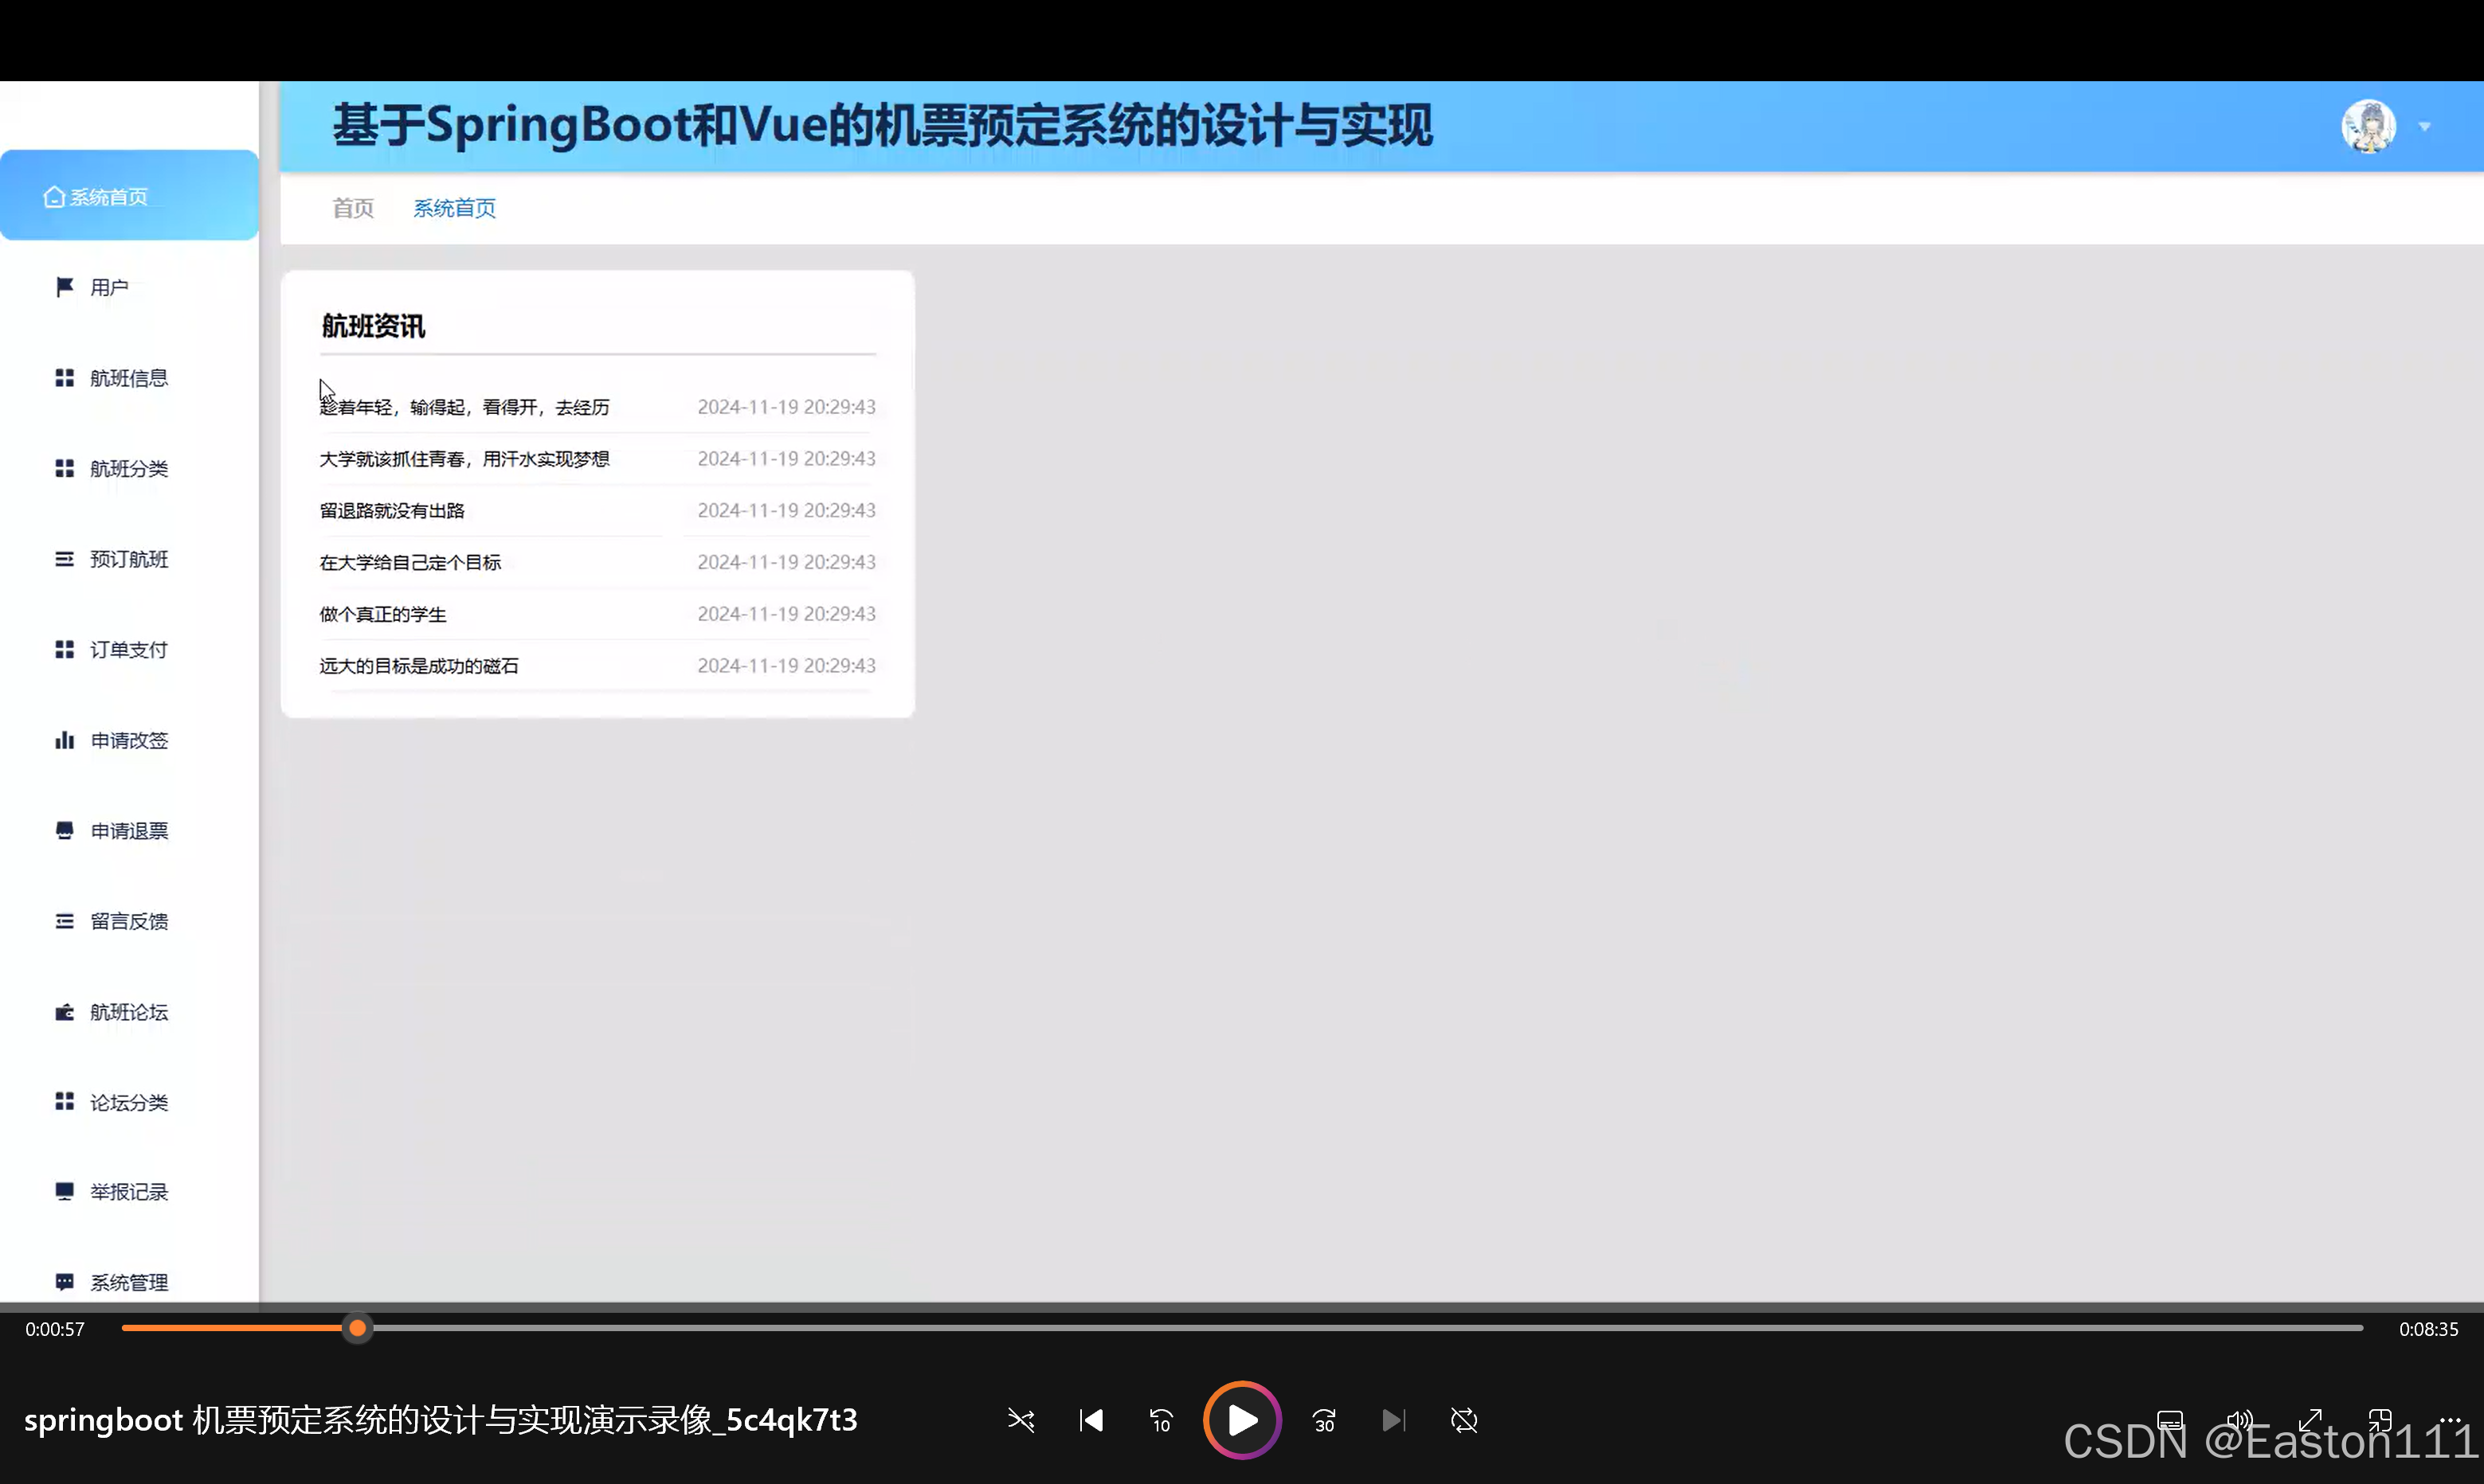This screenshot has width=2484, height=1484.
Task: Click the grid icon beside 航班信息
Action: [64, 378]
